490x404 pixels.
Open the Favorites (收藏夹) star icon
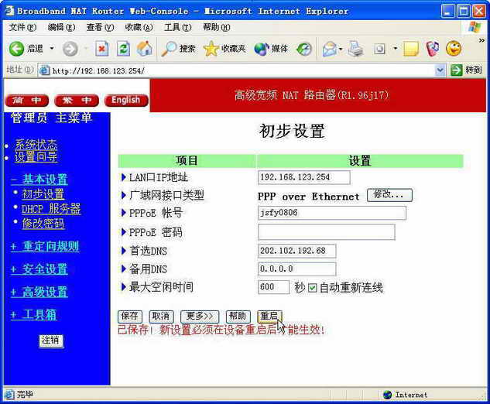point(211,48)
